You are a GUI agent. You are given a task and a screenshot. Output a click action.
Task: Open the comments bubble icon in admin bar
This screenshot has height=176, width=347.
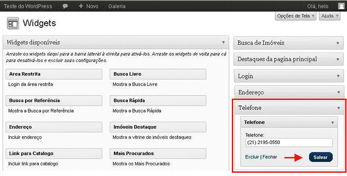[65, 6]
